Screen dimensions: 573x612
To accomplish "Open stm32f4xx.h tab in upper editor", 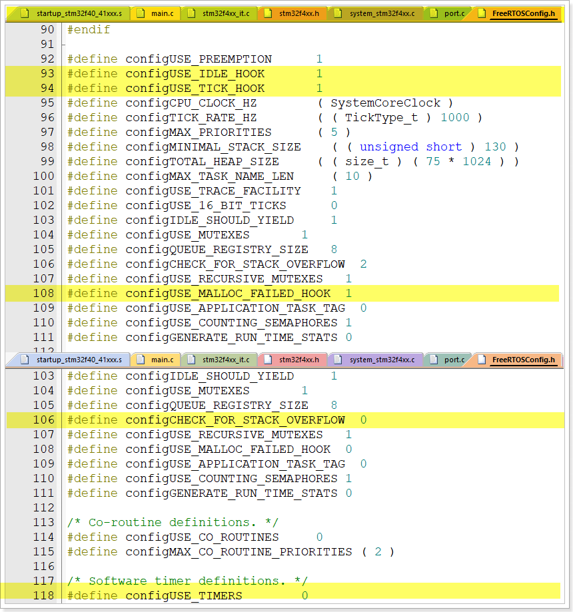I will click(x=293, y=14).
